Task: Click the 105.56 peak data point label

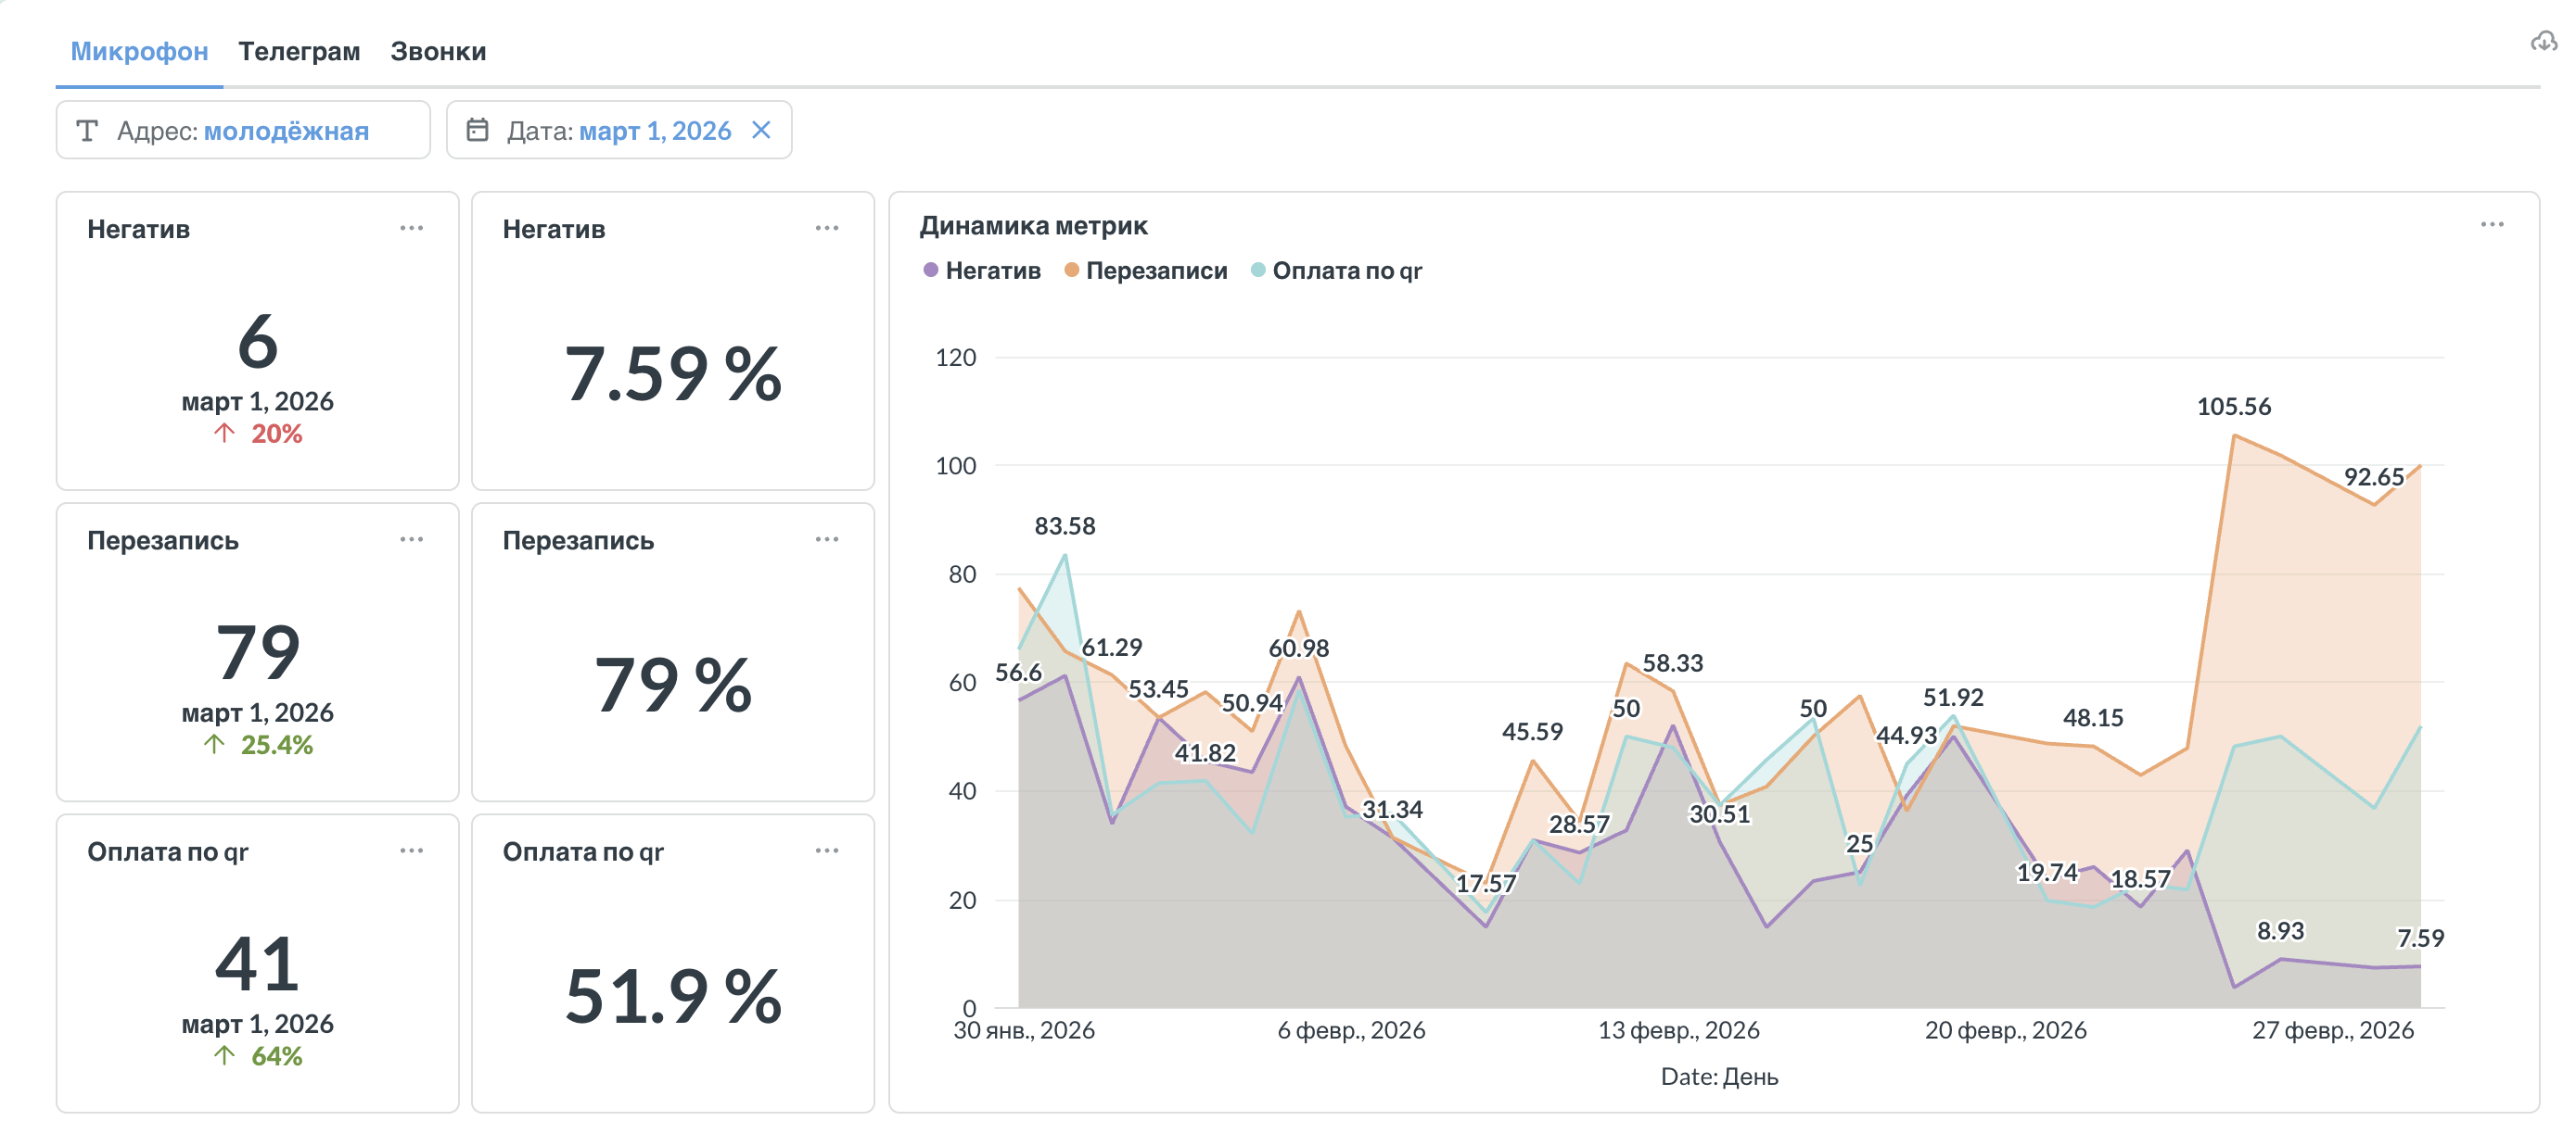Action: click(2233, 407)
